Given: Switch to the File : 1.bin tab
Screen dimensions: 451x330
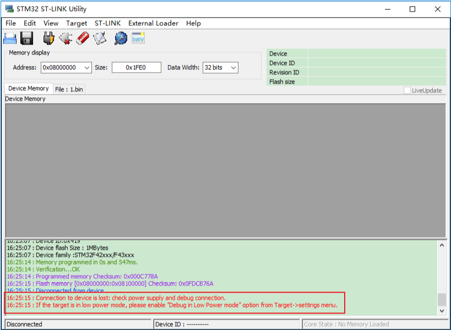Looking at the screenshot, I should (x=69, y=89).
